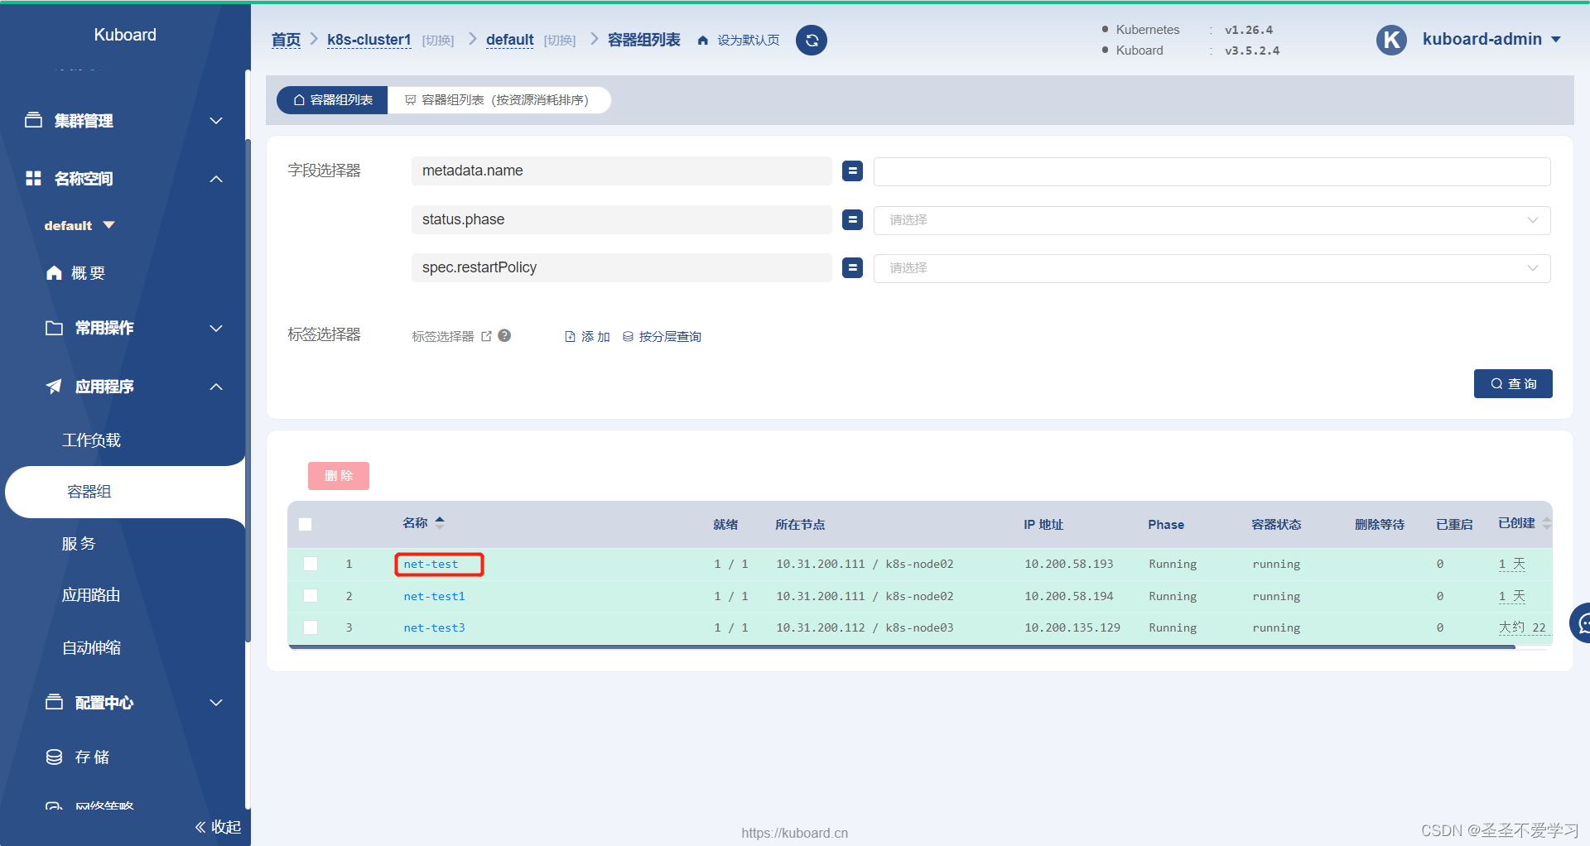The height and width of the screenshot is (846, 1590).
Task: Click the status.phase field selector box
Action: [621, 219]
